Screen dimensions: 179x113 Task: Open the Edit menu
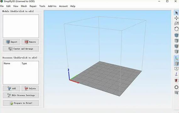[8, 6]
